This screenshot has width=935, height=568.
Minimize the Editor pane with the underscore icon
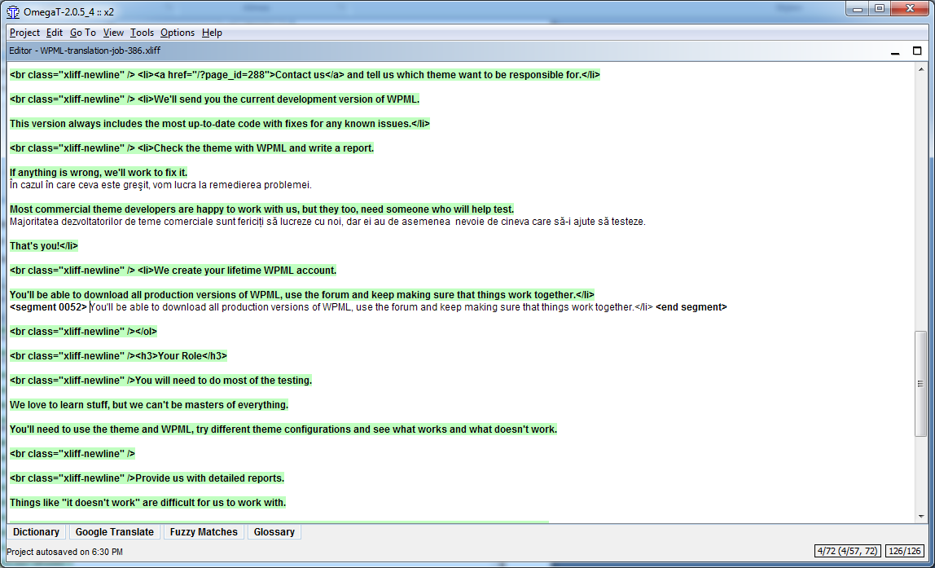point(895,51)
